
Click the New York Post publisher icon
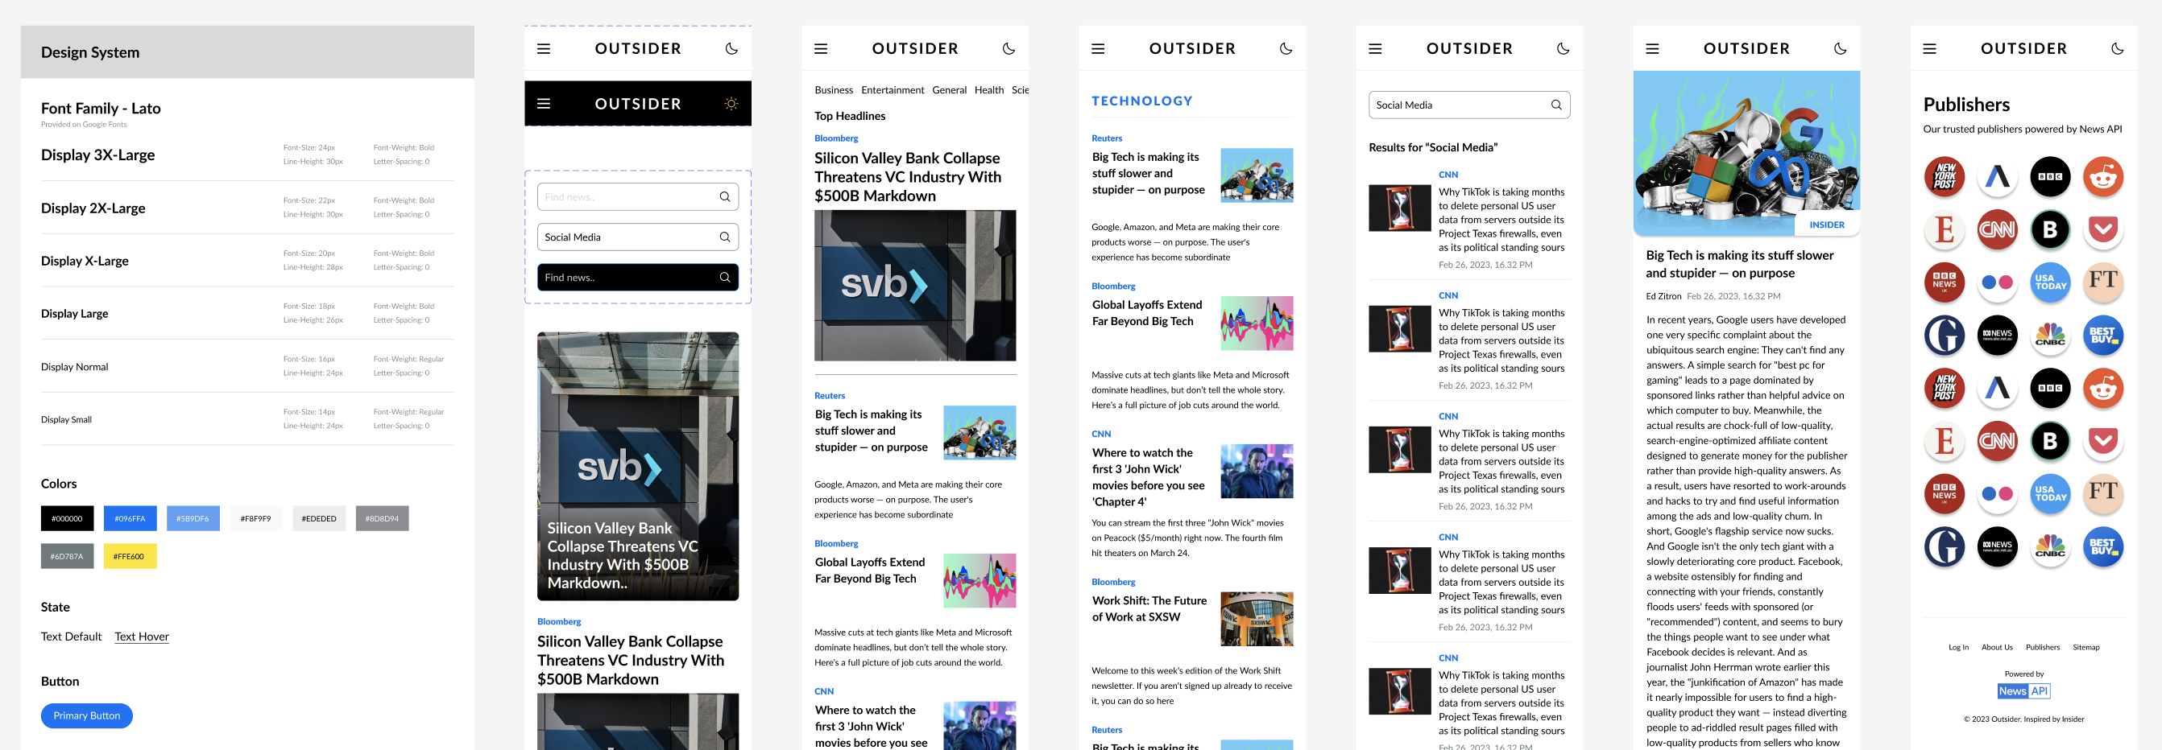click(1945, 177)
